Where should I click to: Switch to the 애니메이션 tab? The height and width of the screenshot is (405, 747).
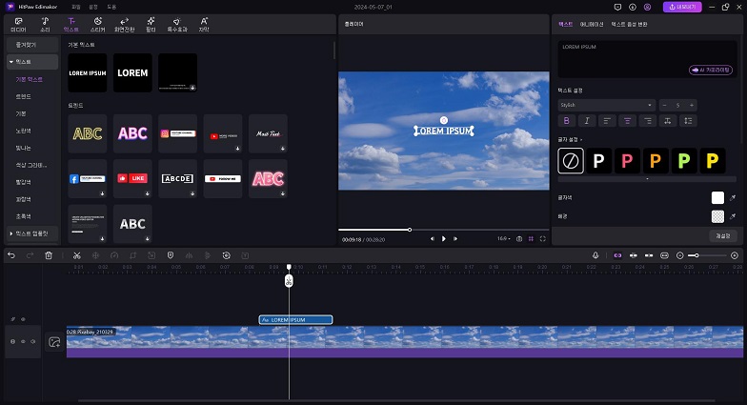[x=592, y=22]
